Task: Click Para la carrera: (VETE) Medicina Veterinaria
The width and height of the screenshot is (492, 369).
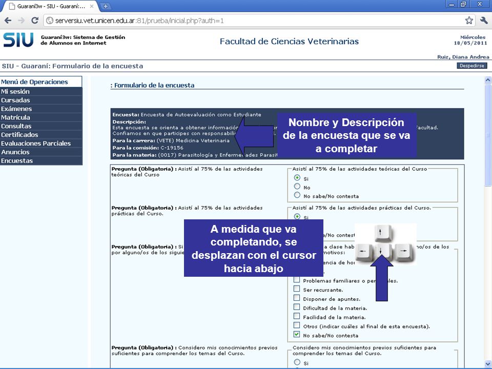Action: coord(171,140)
